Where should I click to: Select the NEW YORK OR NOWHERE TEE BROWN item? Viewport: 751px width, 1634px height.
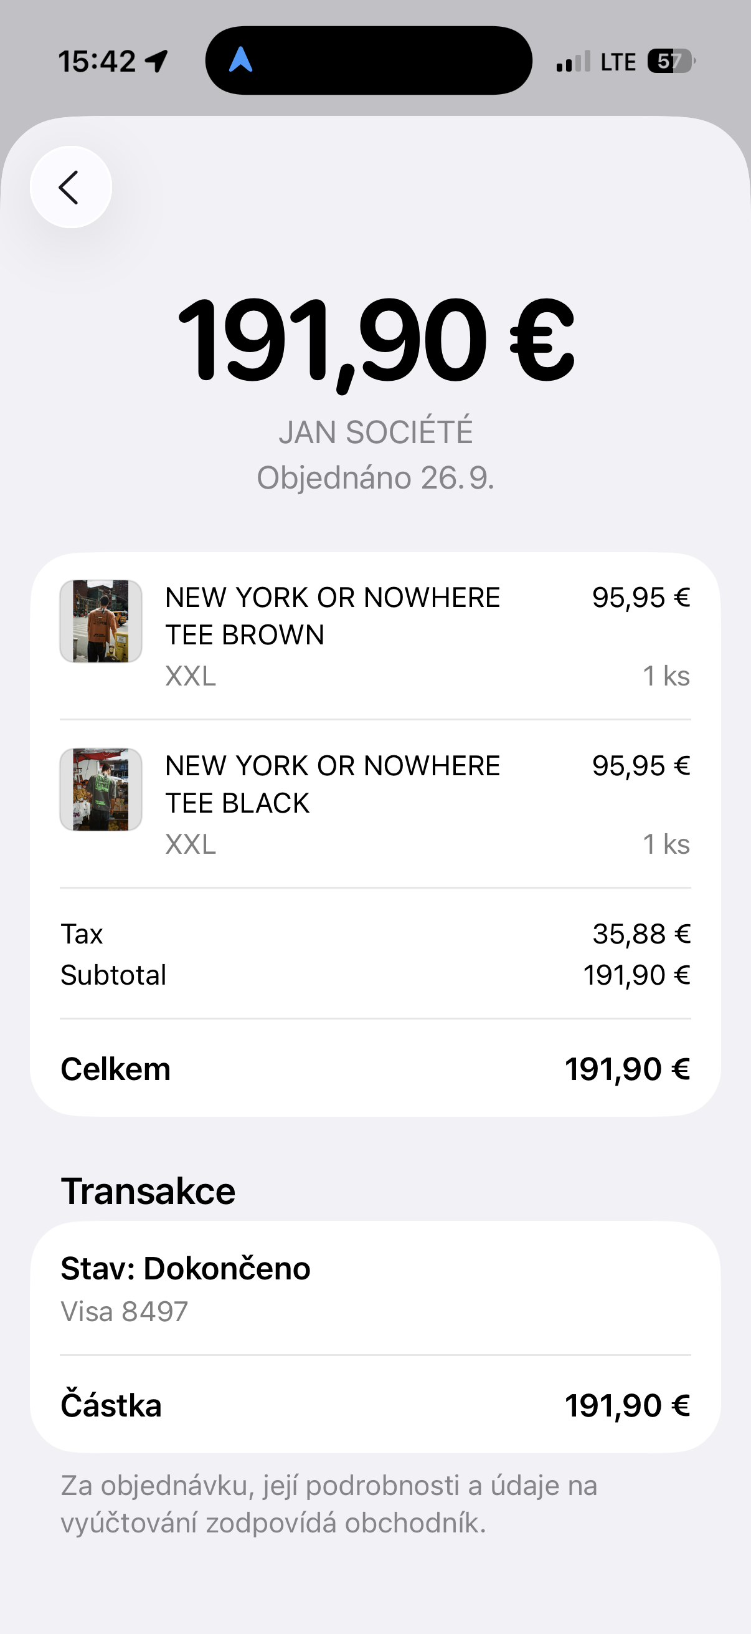point(333,616)
